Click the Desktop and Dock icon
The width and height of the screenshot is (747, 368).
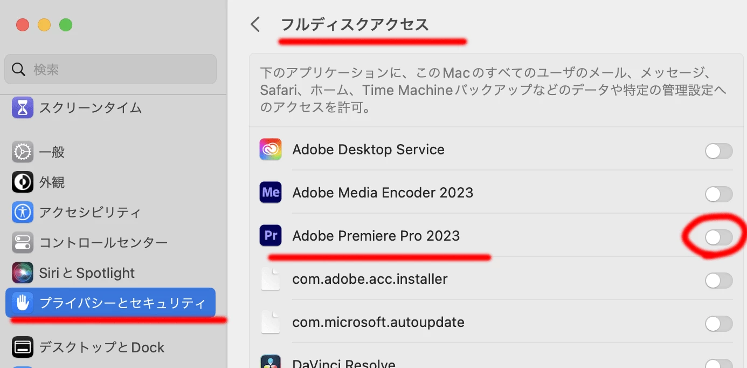pos(23,347)
